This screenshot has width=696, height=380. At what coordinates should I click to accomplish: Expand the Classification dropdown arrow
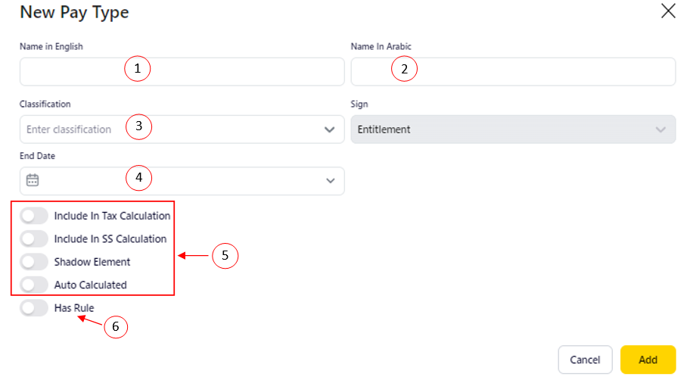point(330,129)
